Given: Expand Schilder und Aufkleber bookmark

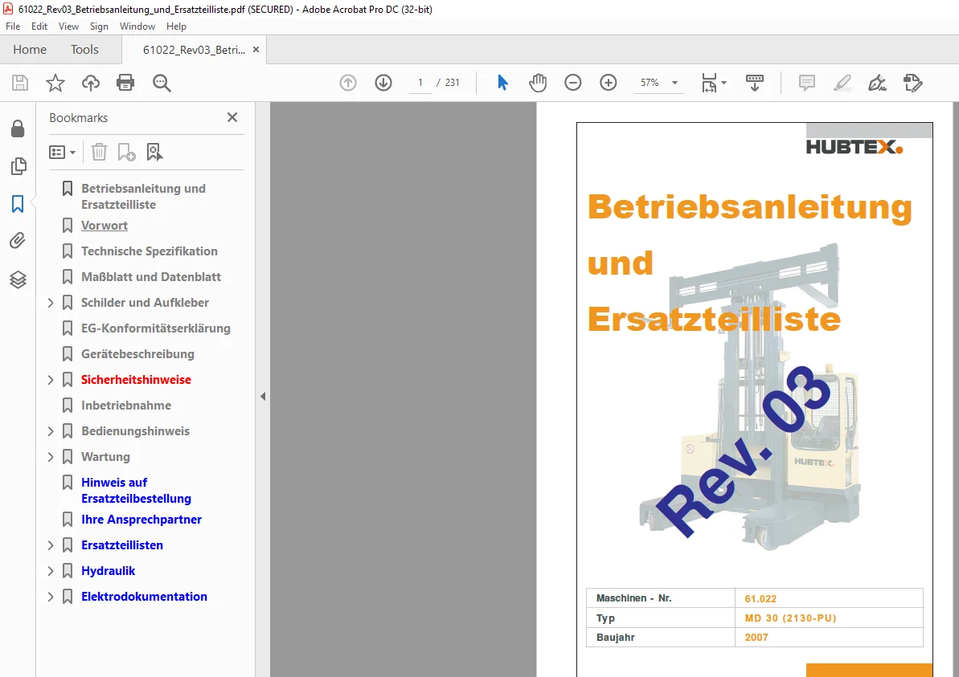Looking at the screenshot, I should (51, 303).
